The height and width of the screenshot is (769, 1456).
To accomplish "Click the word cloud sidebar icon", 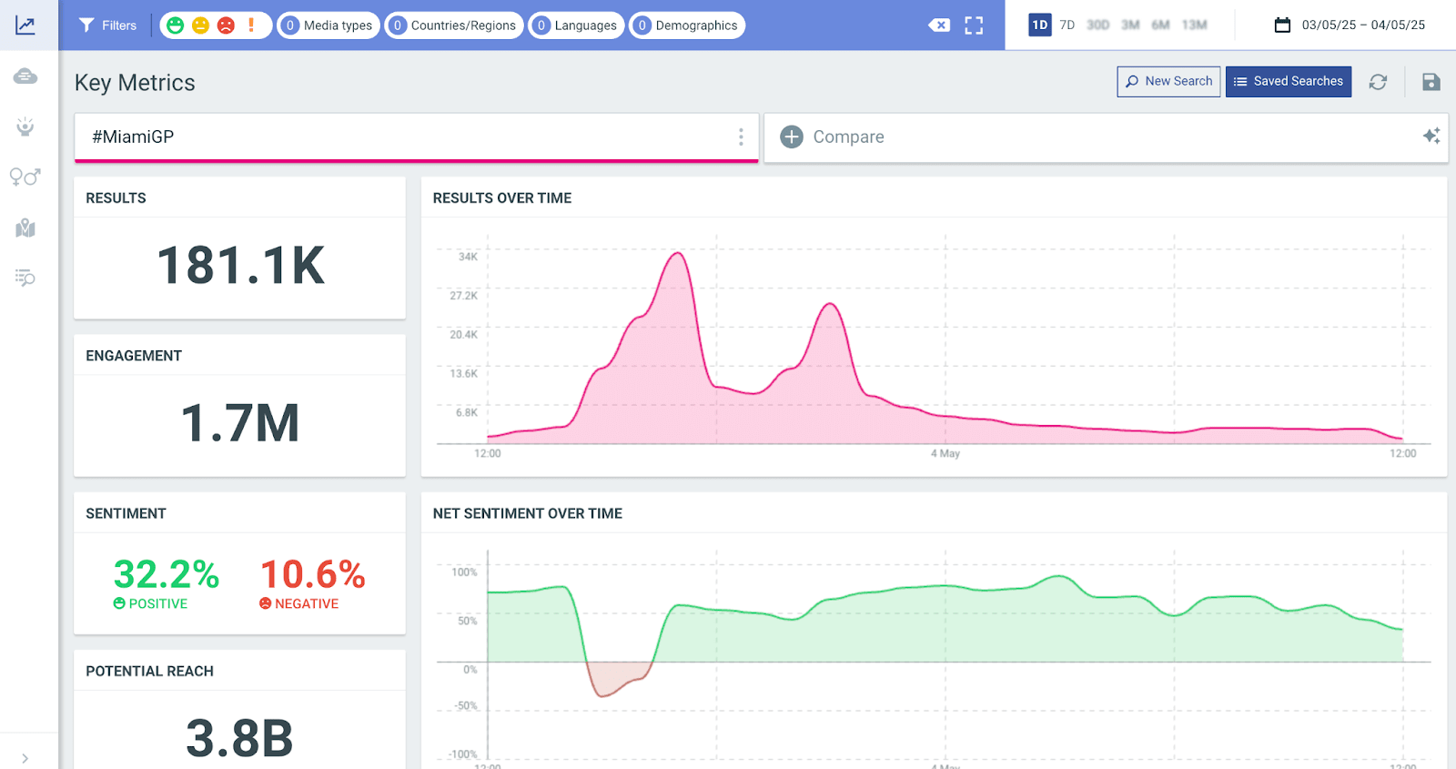I will [25, 76].
